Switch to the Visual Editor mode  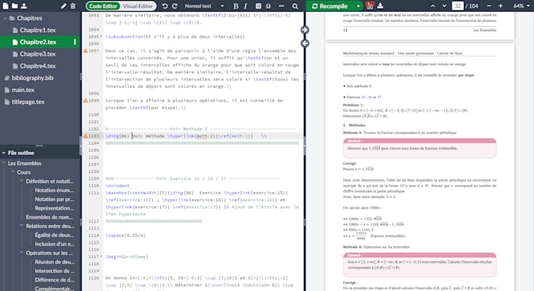coord(138,6)
